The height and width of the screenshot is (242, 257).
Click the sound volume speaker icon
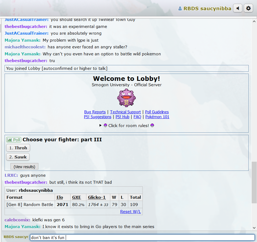click(x=238, y=8)
